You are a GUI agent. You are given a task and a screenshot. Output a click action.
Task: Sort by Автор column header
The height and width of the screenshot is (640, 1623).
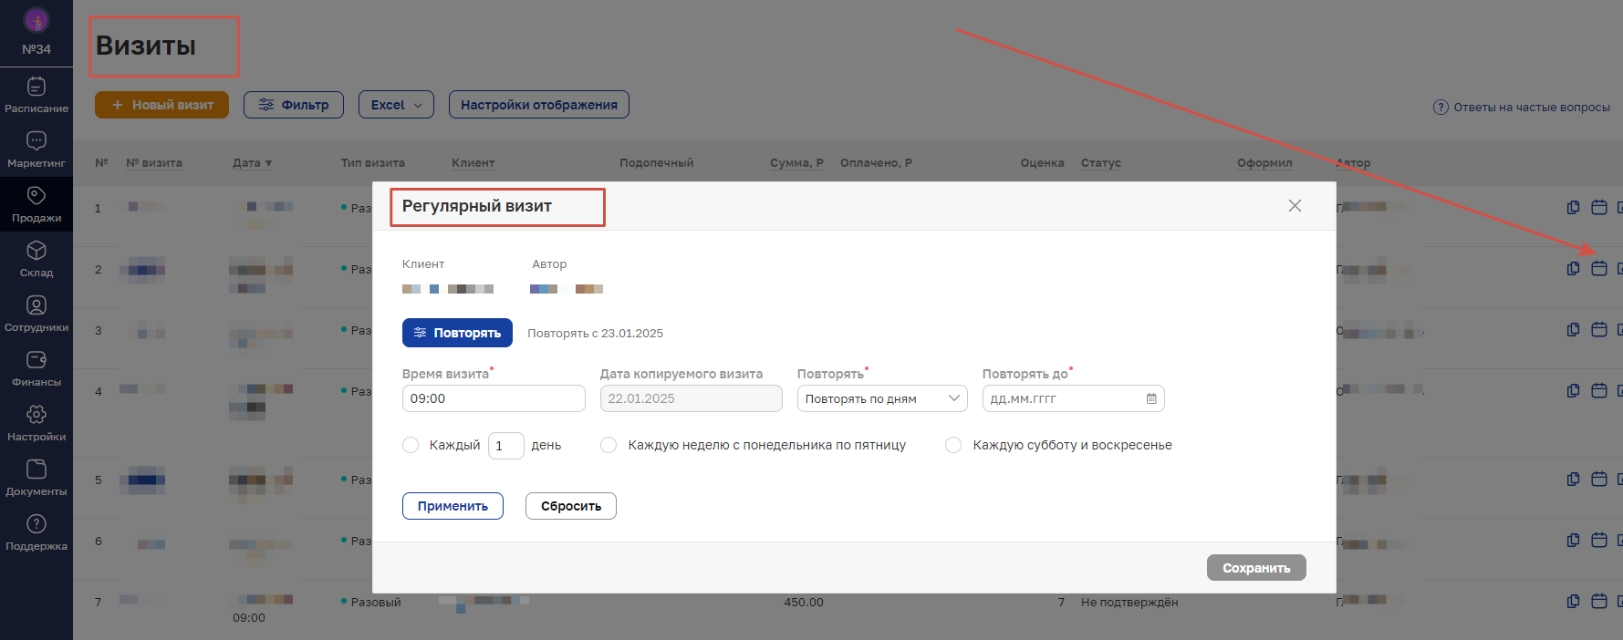click(x=1353, y=163)
